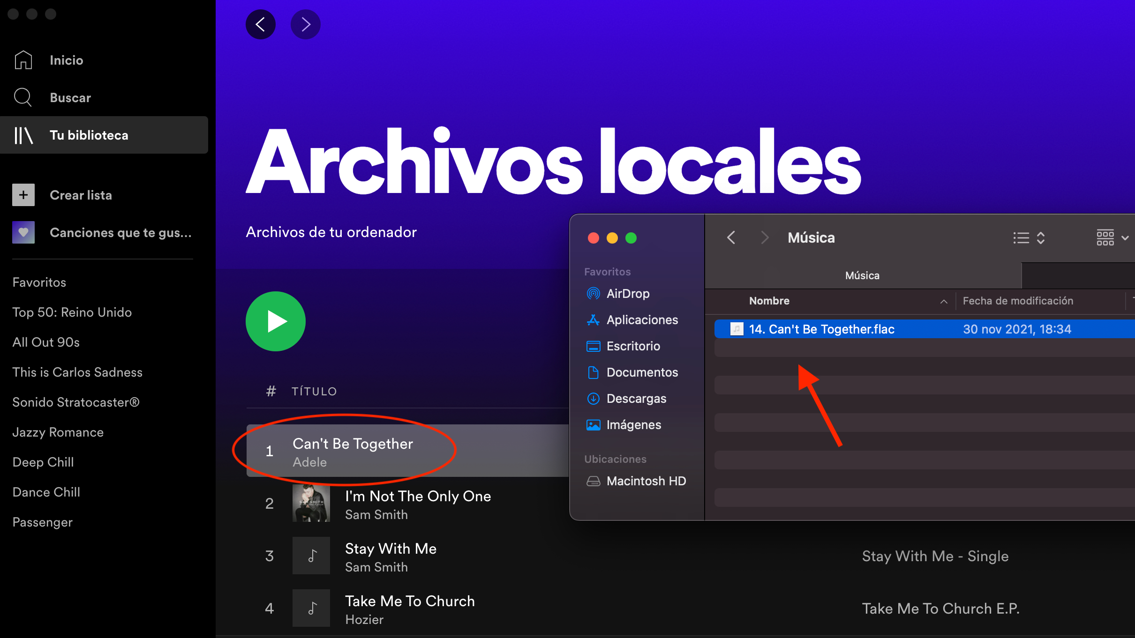1135x638 pixels.
Task: Select Macintosh HD location
Action: pyautogui.click(x=646, y=481)
